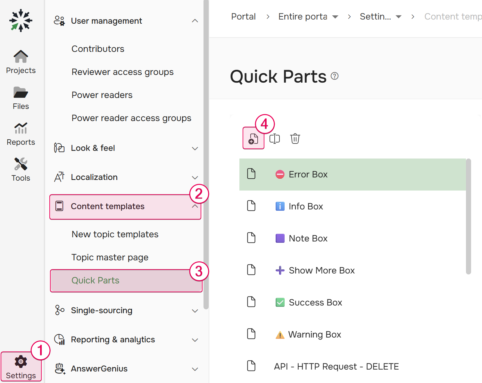This screenshot has width=482, height=383.
Task: Go to Topic master page
Action: pyautogui.click(x=110, y=257)
